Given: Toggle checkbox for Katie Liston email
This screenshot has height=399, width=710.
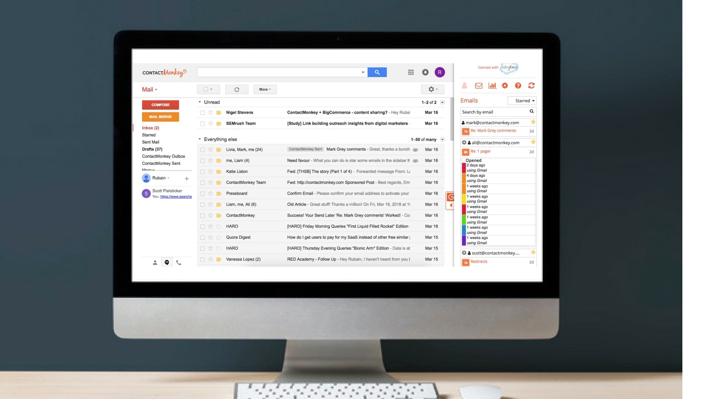Looking at the screenshot, I should (202, 171).
